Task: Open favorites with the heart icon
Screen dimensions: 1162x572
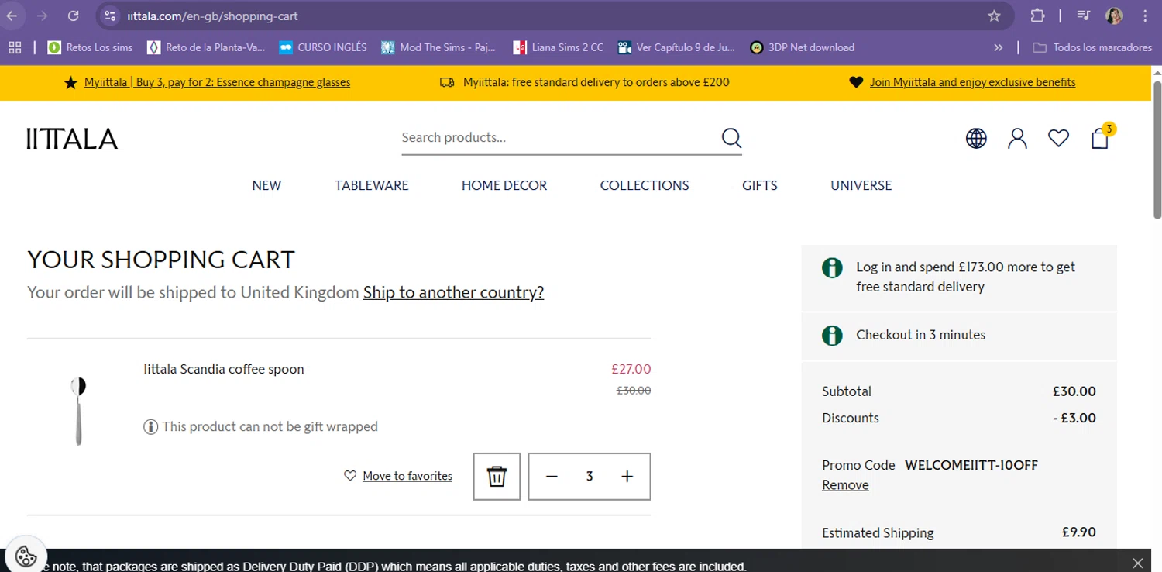Action: point(1058,138)
